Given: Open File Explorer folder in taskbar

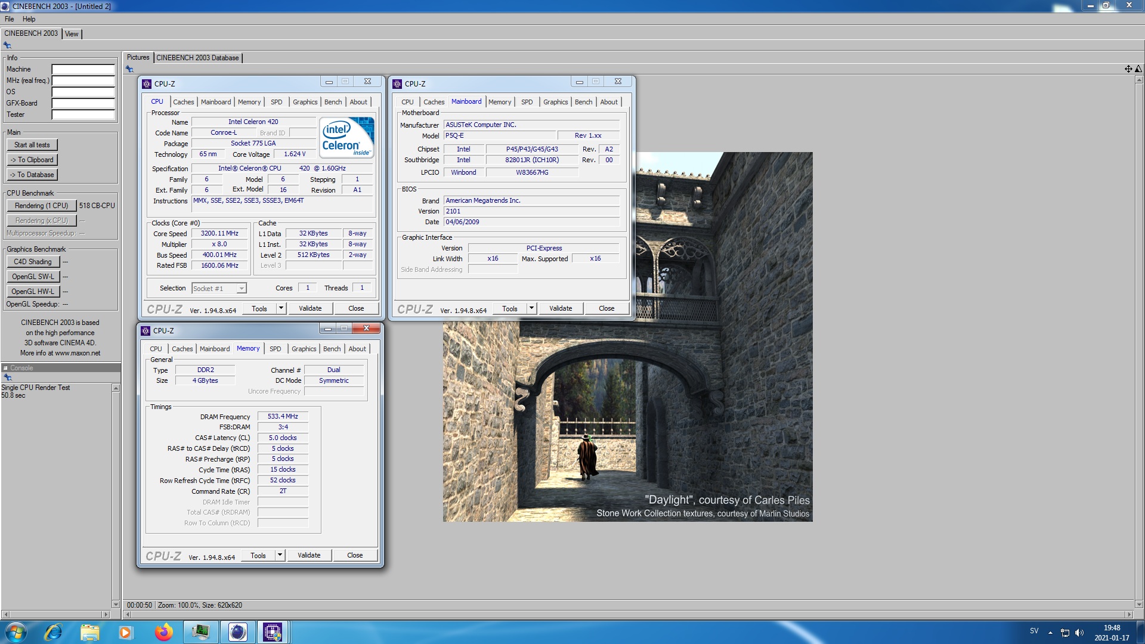Looking at the screenshot, I should point(89,632).
